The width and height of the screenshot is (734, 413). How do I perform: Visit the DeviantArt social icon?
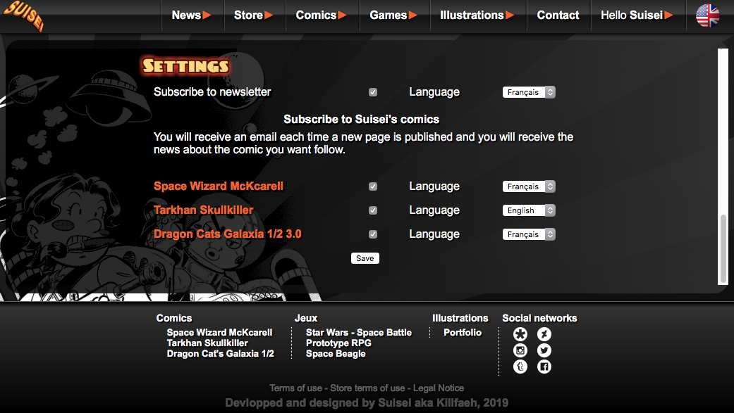tap(544, 334)
